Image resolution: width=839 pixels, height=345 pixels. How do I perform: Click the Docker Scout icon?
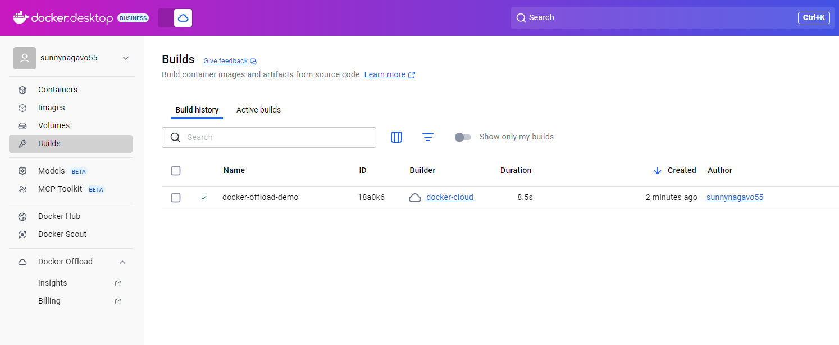tap(22, 234)
